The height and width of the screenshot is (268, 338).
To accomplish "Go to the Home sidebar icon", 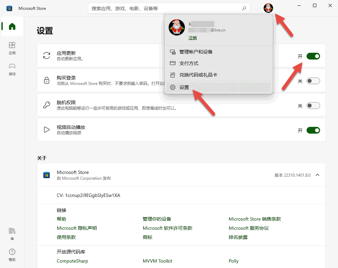I will 12,26.
